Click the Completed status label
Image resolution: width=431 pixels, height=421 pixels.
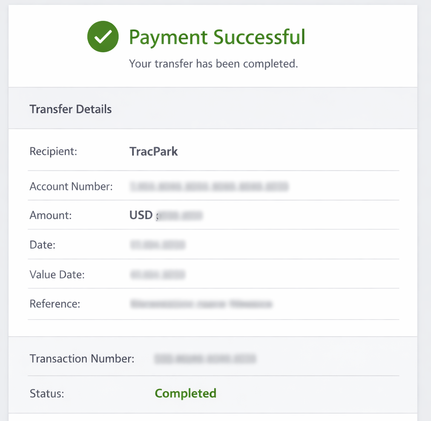click(x=185, y=393)
